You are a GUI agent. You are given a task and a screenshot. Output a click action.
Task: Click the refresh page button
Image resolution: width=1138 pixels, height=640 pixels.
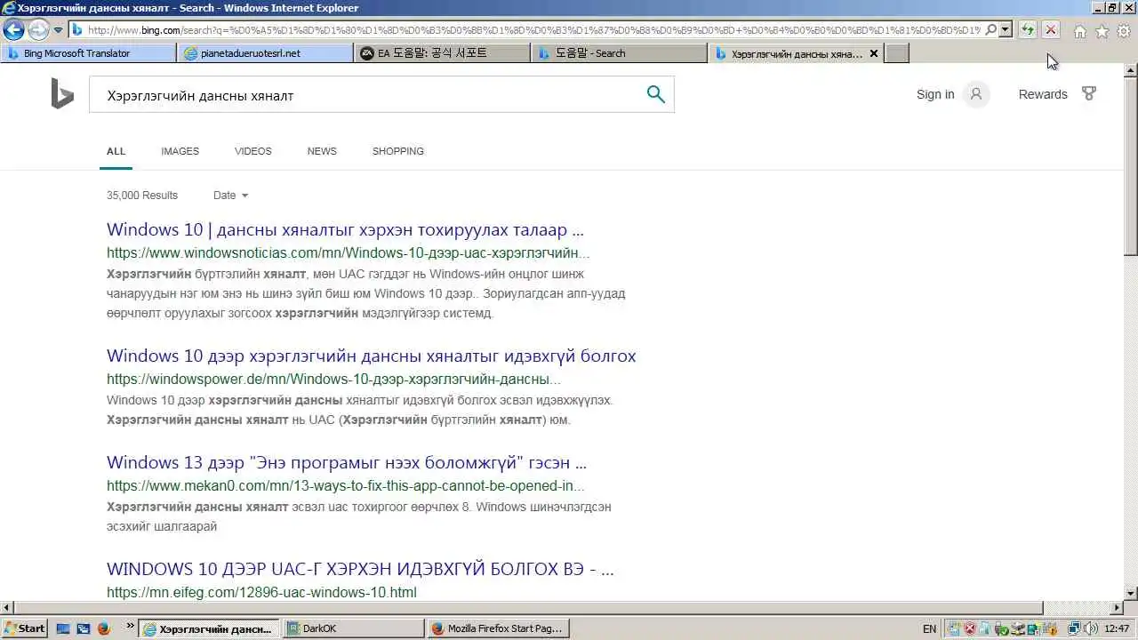coord(1028,30)
